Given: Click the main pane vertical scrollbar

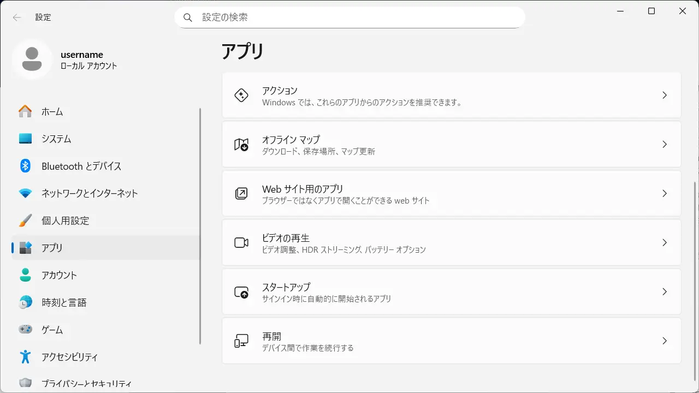Looking at the screenshot, I should pos(695,273).
